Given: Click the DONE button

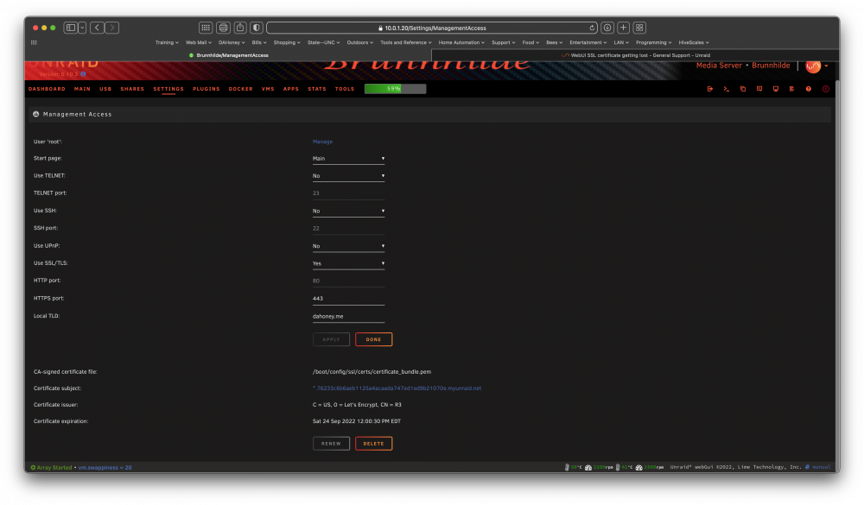Looking at the screenshot, I should pos(373,339).
